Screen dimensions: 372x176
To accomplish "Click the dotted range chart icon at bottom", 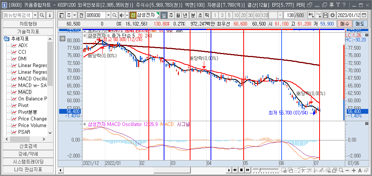I will point(296,170).
